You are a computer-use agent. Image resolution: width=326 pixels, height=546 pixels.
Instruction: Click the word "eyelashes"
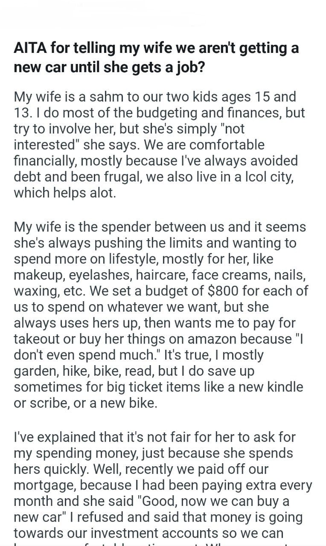112,275
